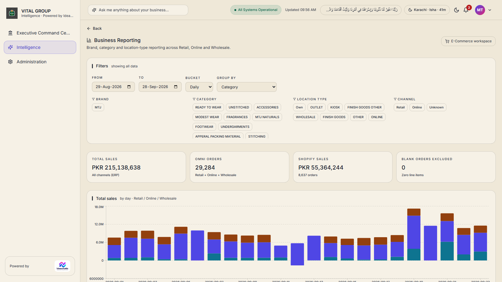Viewport: 502px width, 282px height.
Task: Click the Karachi Isha prayer time pill
Action: 427,10
